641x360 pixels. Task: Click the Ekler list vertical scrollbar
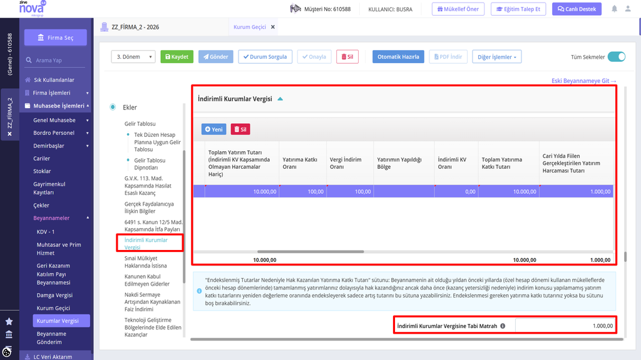click(x=184, y=216)
